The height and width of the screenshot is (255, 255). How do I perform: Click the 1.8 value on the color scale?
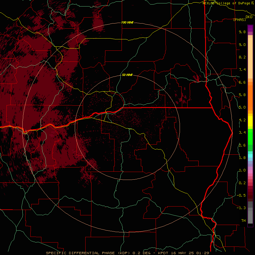click(x=242, y=158)
